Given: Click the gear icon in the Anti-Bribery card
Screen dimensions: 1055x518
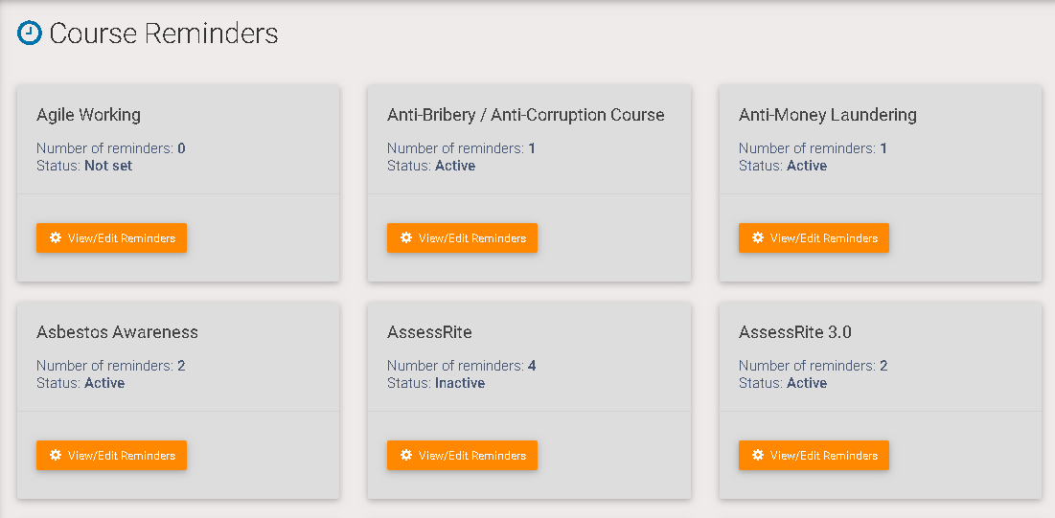Looking at the screenshot, I should click(x=406, y=237).
